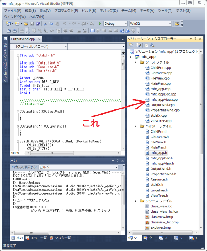Click the Cut scissors icon
The image size is (207, 251).
tap(45, 24)
